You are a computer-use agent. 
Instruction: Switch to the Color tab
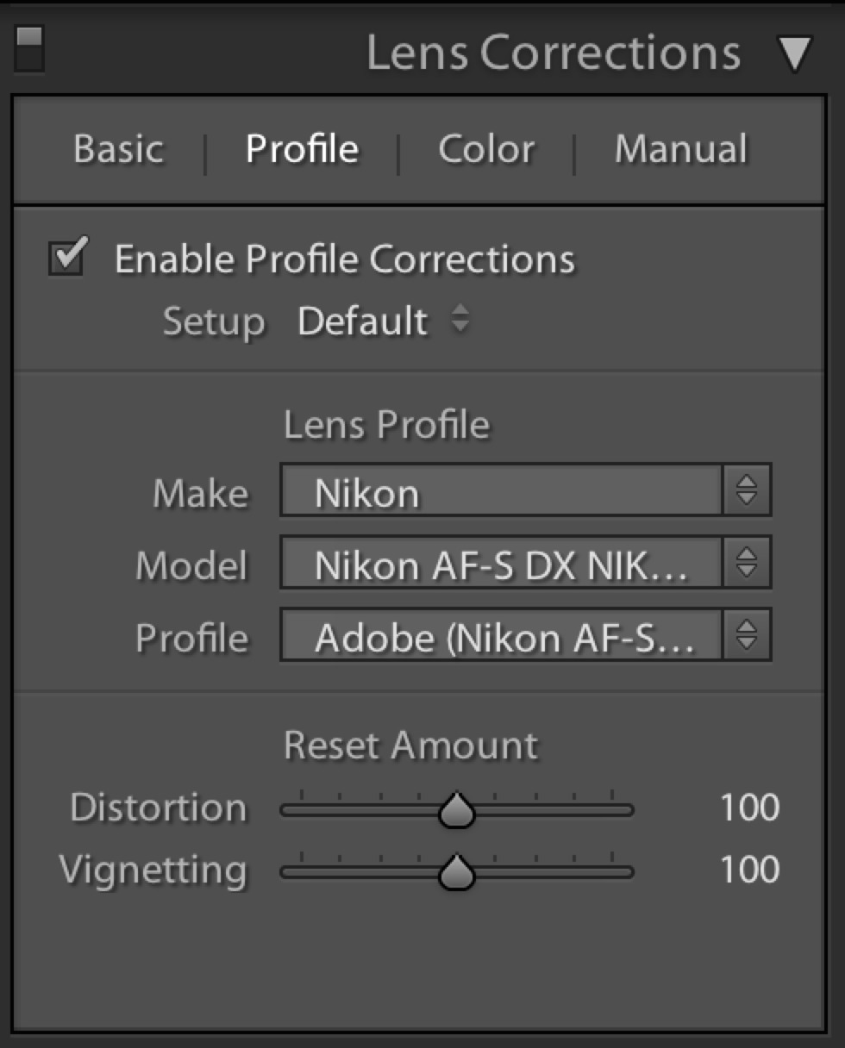486,148
